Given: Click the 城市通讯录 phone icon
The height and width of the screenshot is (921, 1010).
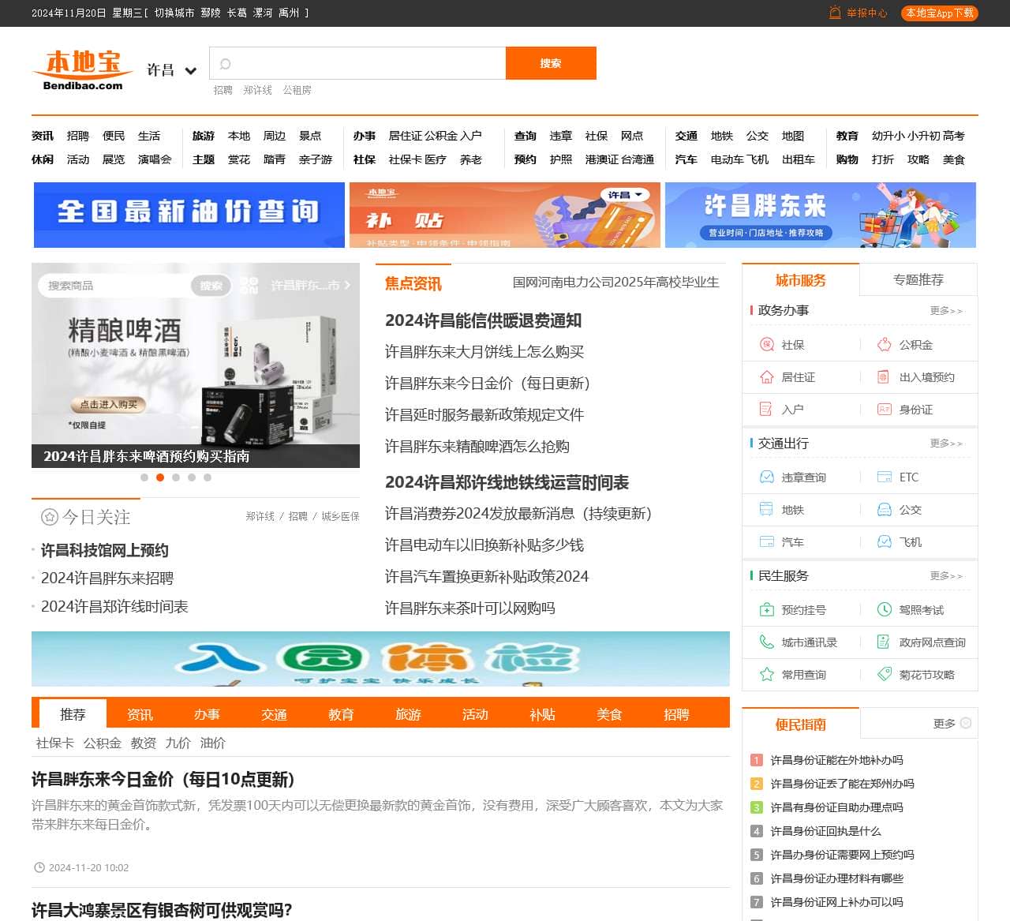Looking at the screenshot, I should pyautogui.click(x=766, y=642).
